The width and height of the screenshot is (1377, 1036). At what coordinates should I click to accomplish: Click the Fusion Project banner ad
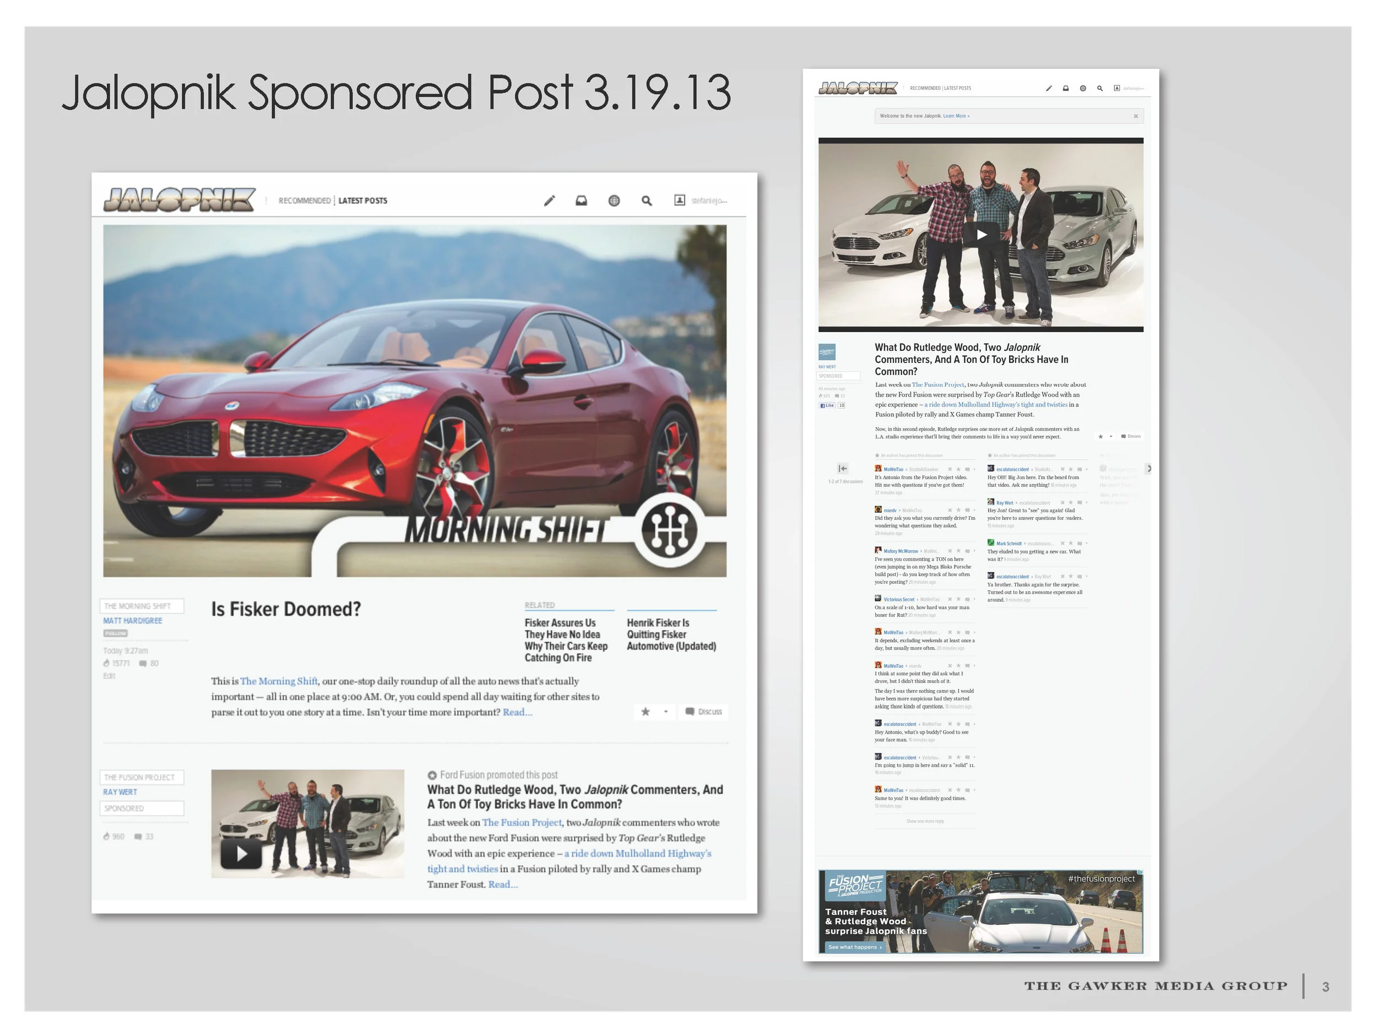tap(981, 912)
